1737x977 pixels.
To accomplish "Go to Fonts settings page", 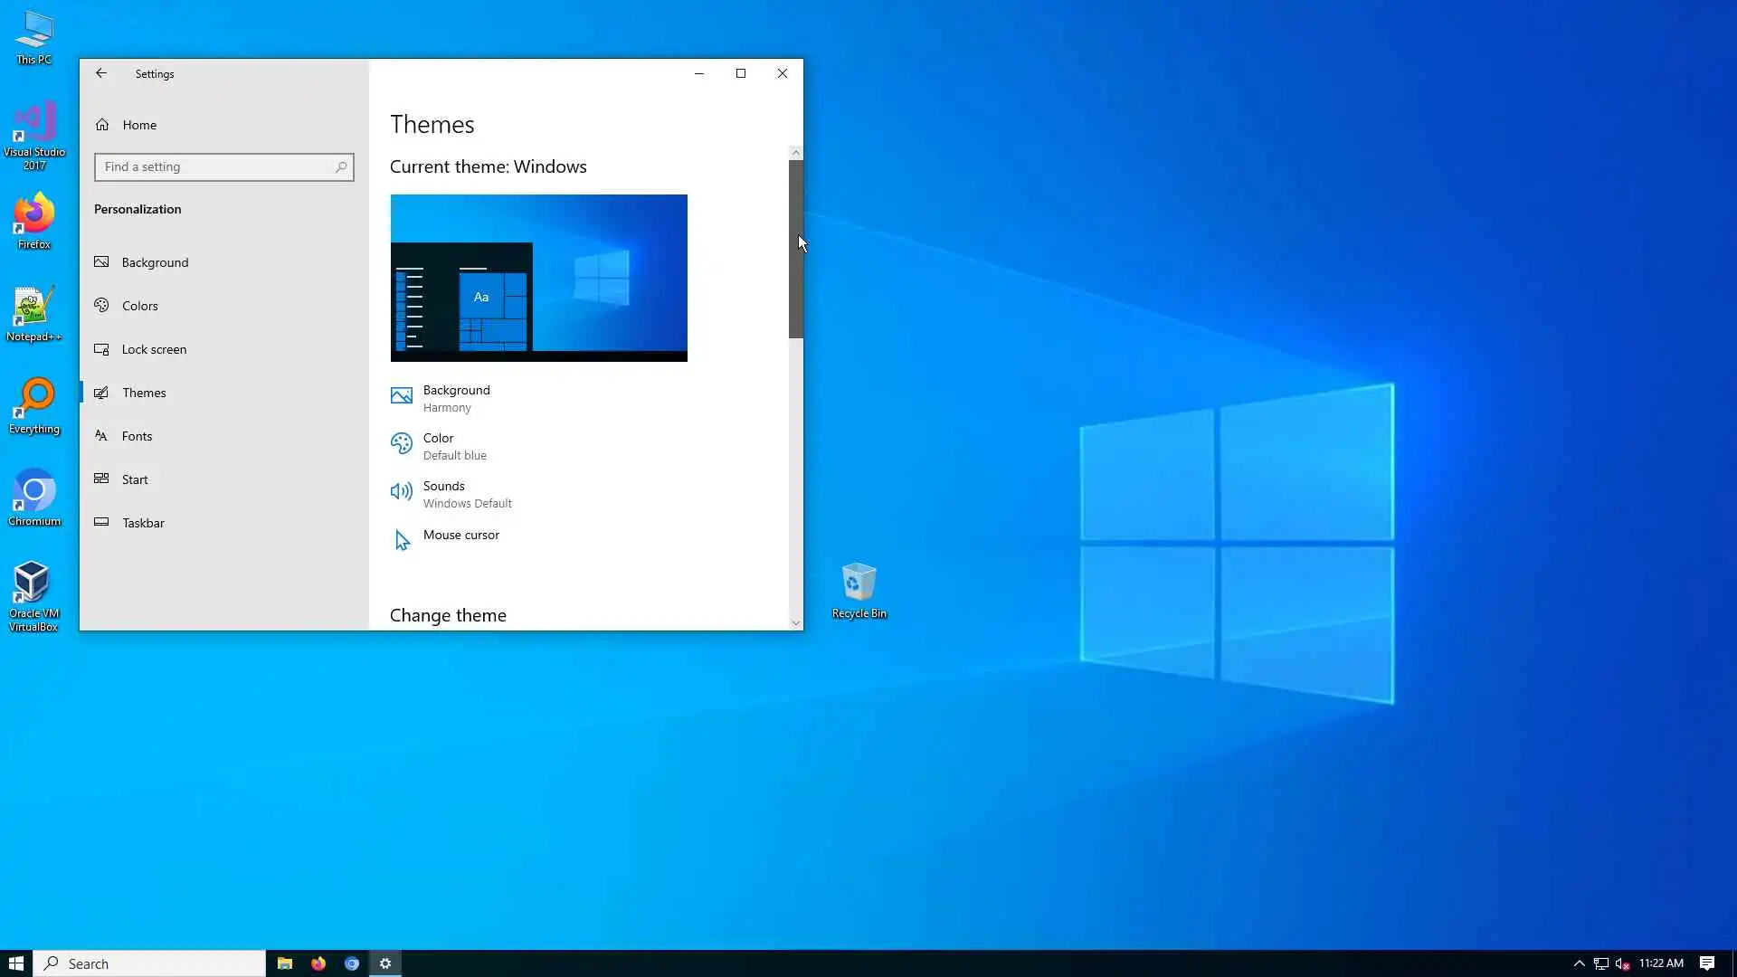I will coord(137,436).
